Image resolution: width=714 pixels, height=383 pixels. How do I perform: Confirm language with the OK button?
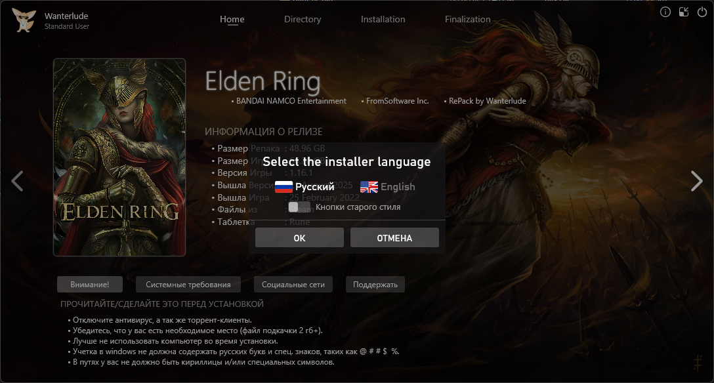pos(299,238)
